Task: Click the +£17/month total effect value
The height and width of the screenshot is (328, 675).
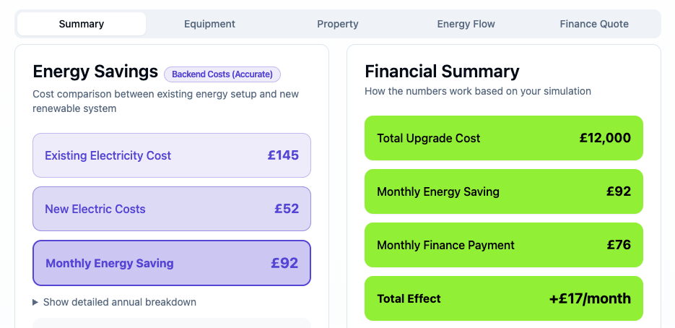Action: [590, 298]
